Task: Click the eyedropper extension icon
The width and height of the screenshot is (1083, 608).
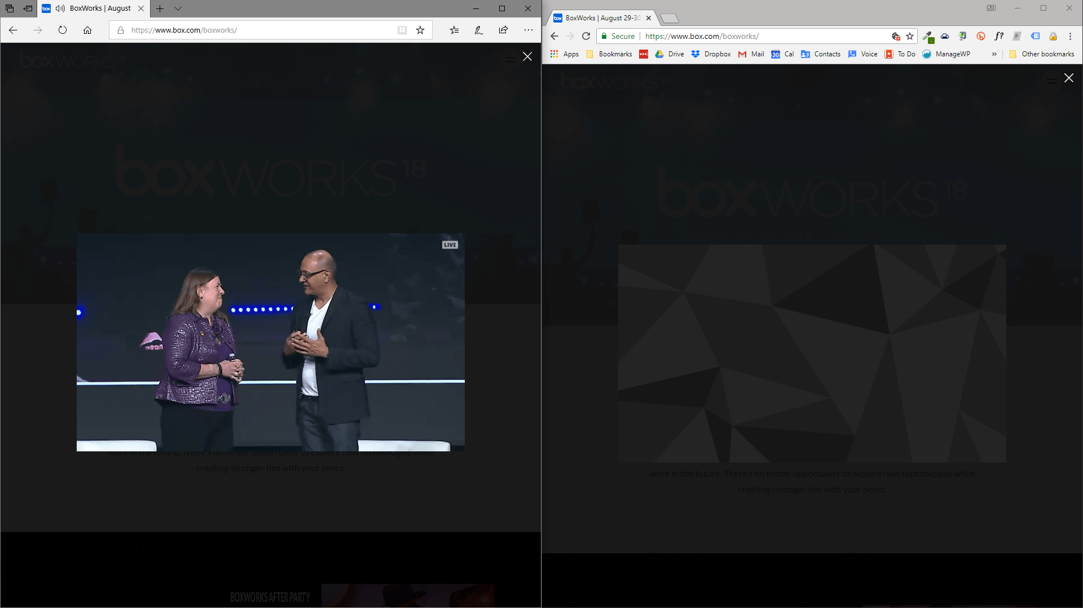Action: pyautogui.click(x=928, y=37)
